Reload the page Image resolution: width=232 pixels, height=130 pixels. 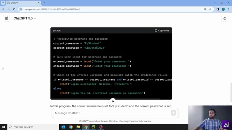click(x=14, y=9)
